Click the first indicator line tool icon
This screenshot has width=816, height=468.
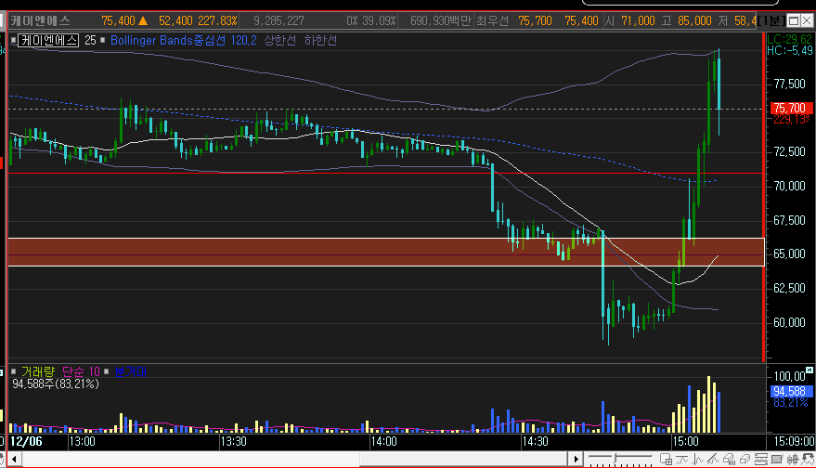click(681, 459)
